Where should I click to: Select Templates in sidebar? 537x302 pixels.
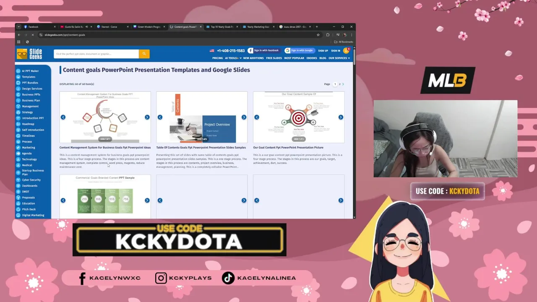point(29,77)
